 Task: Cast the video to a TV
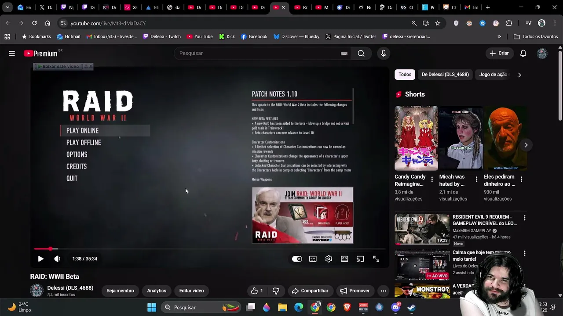(360, 259)
